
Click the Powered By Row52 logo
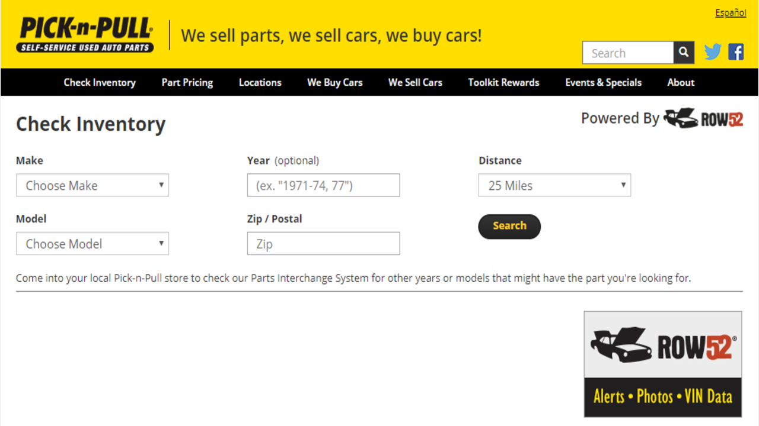(x=703, y=118)
